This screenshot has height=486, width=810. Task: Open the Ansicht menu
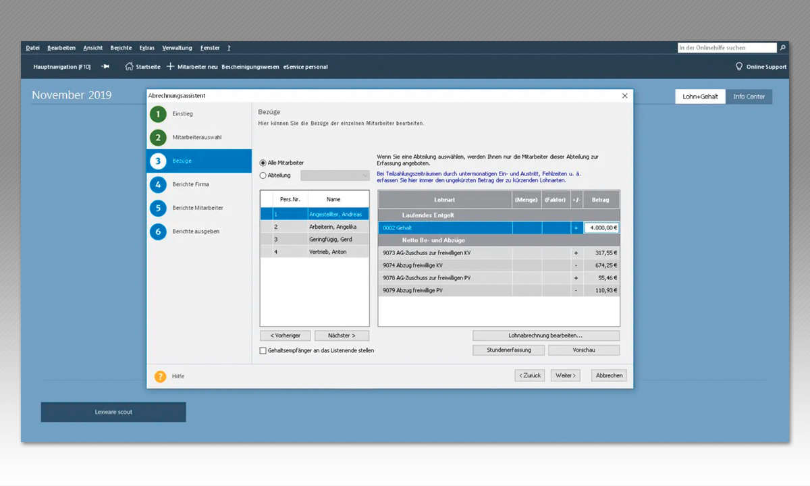93,48
